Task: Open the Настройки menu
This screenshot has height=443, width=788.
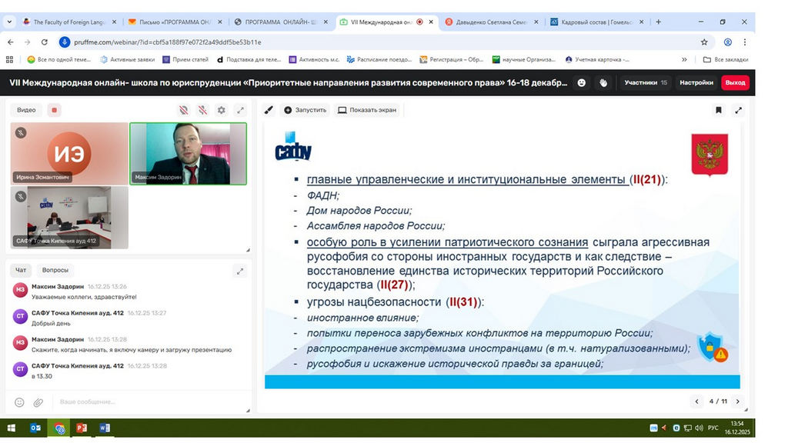Action: tap(696, 82)
